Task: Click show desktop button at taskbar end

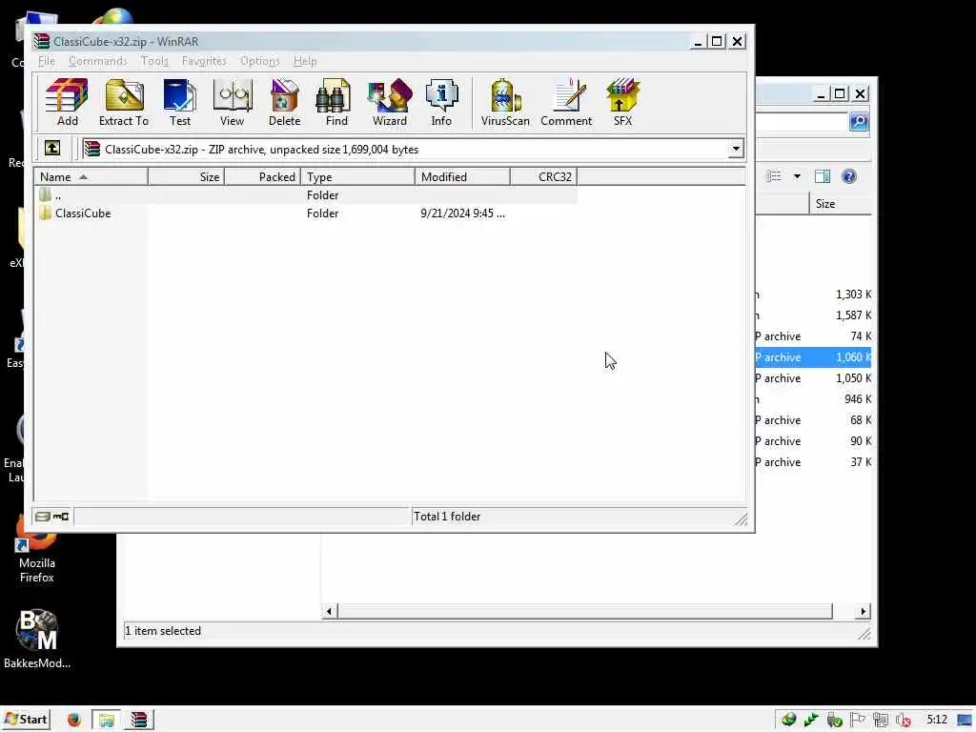Action: pyautogui.click(x=966, y=721)
